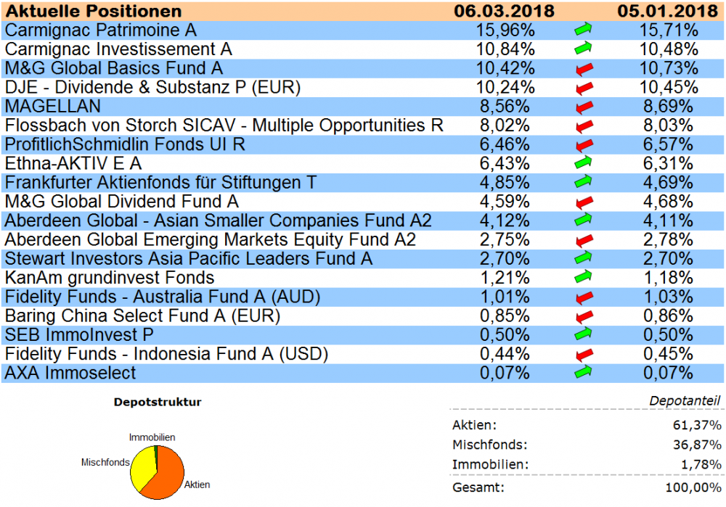Click the green arrow for SEB ImmoInvest P
This screenshot has height=507, width=726.
click(x=582, y=334)
